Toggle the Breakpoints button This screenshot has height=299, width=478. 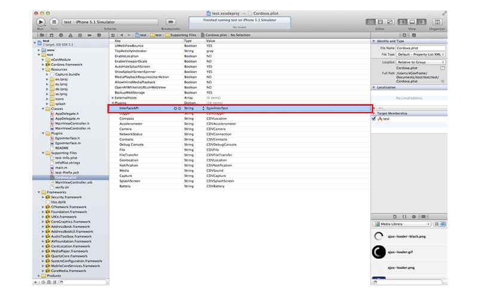[170, 22]
